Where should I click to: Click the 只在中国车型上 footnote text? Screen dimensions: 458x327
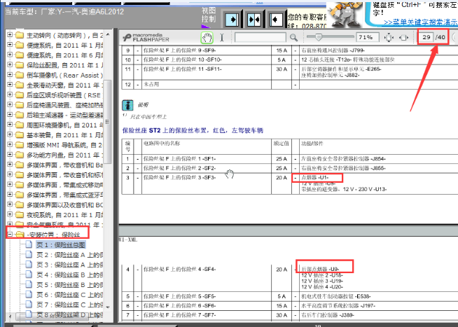click(148, 117)
